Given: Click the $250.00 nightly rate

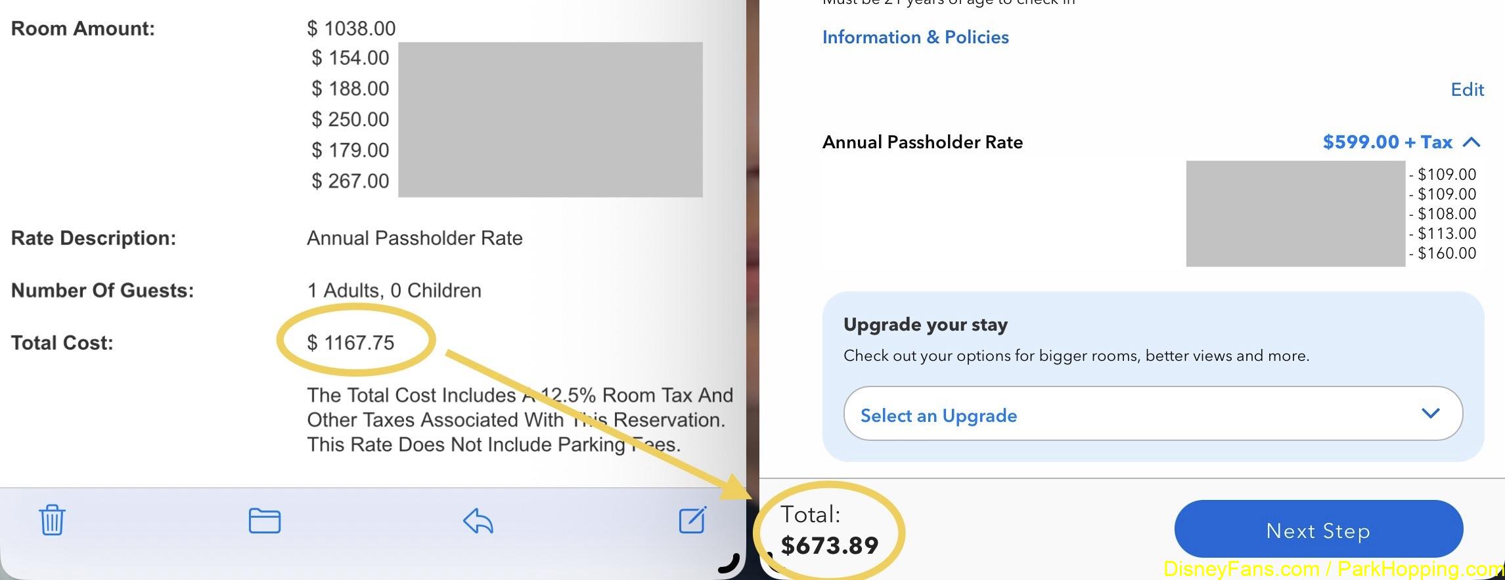Looking at the screenshot, I should (351, 119).
